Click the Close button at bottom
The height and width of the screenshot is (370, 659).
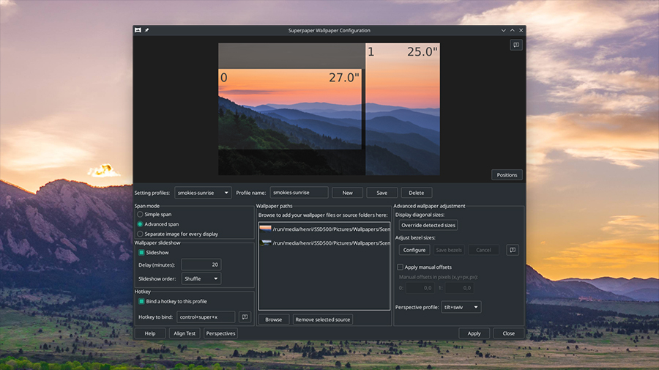coord(509,333)
